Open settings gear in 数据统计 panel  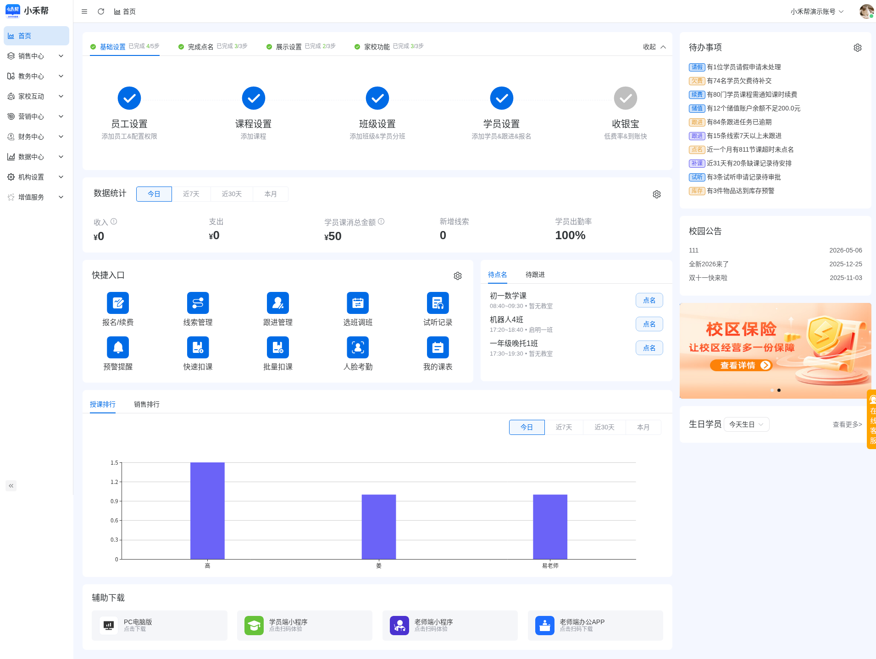coord(657,194)
